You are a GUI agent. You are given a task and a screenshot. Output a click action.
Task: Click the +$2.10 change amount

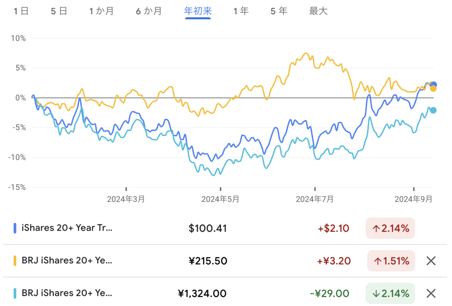click(x=333, y=228)
